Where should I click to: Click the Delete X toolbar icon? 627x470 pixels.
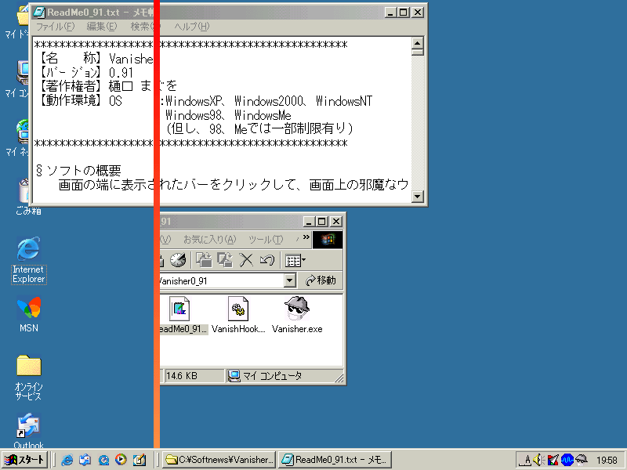(246, 260)
